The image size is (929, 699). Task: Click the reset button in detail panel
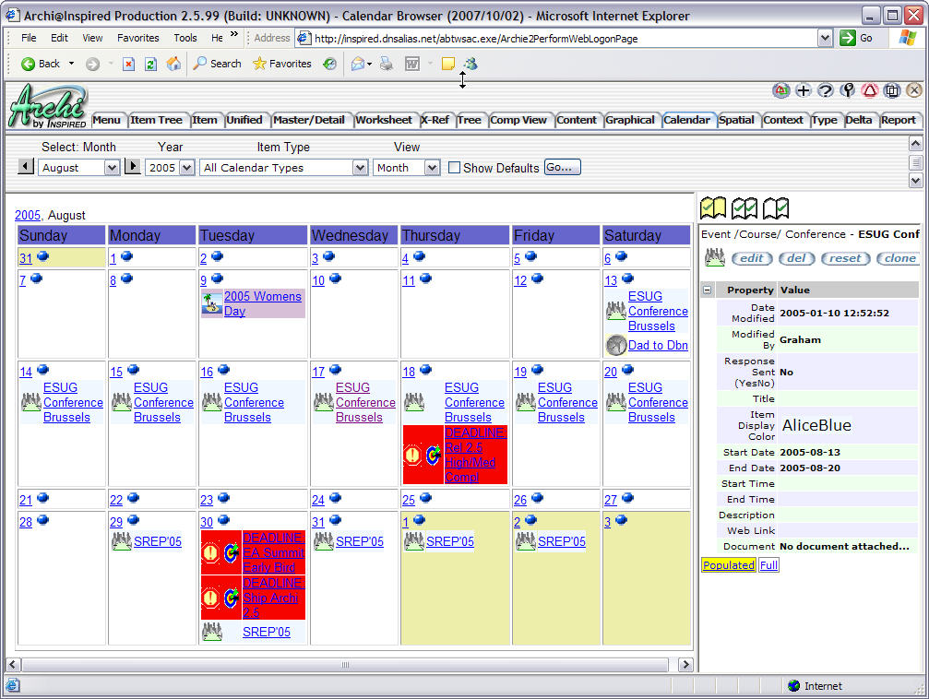(x=845, y=258)
